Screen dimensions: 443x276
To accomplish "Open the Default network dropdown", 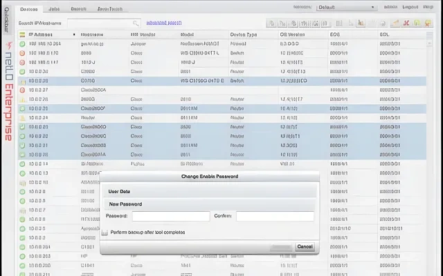I will [x=346, y=8].
